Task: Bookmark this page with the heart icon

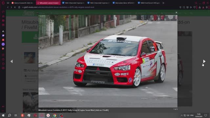Action: 195,7
